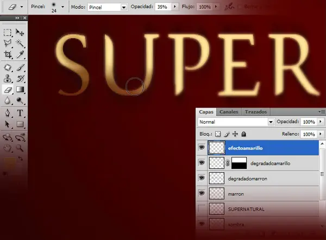Select the 3D Orbit camera tool

[x=20, y=137]
